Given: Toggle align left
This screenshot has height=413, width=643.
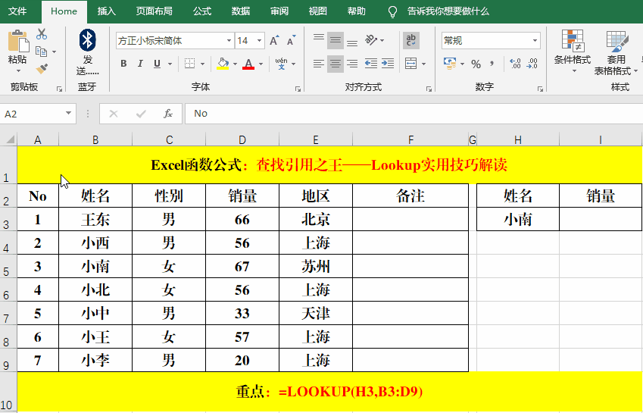Looking at the screenshot, I should (x=319, y=64).
